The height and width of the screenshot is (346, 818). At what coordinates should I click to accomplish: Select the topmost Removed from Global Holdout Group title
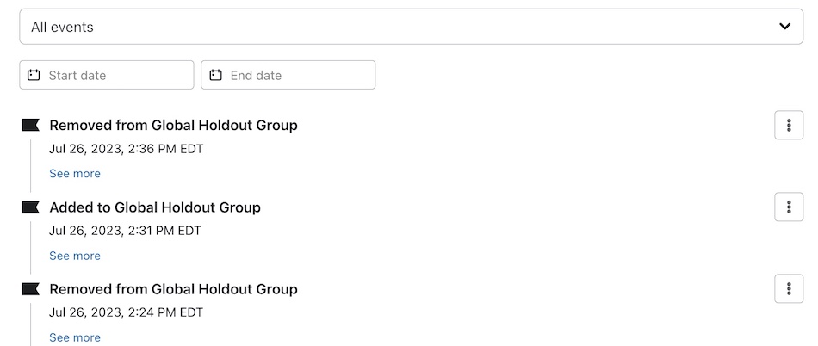click(x=173, y=126)
